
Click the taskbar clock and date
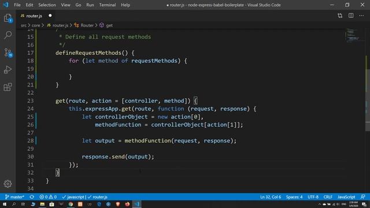353,204
